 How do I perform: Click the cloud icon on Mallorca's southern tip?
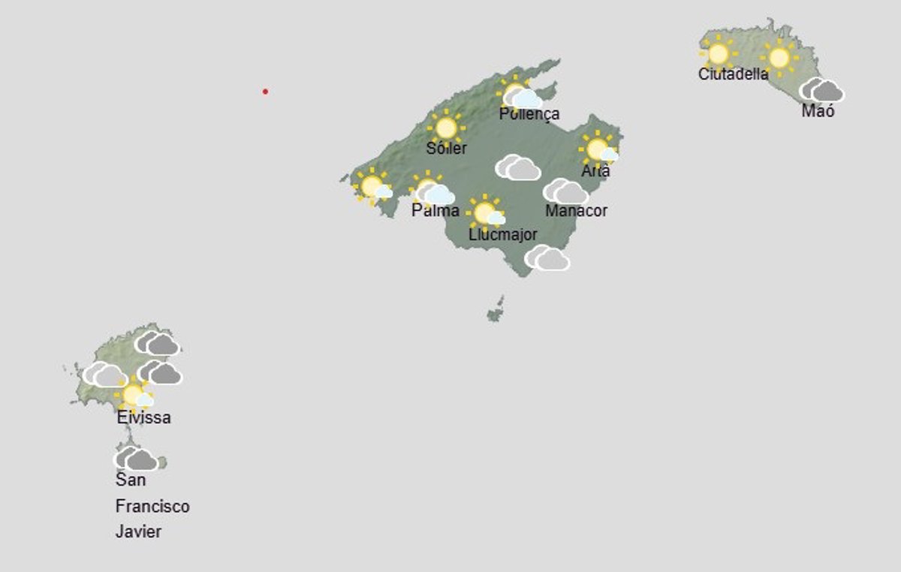coord(547,258)
